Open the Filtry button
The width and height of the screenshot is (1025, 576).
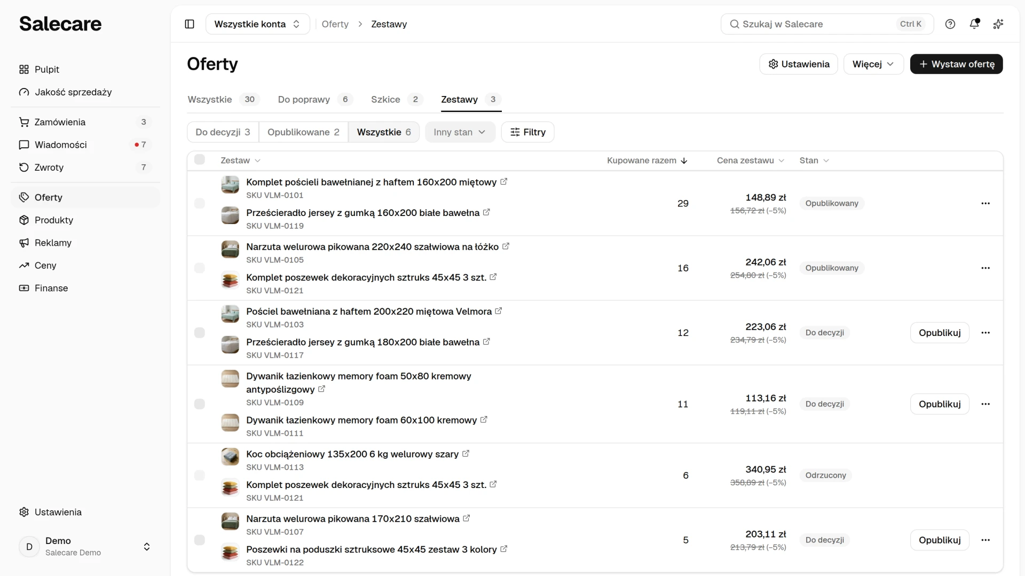pyautogui.click(x=527, y=132)
